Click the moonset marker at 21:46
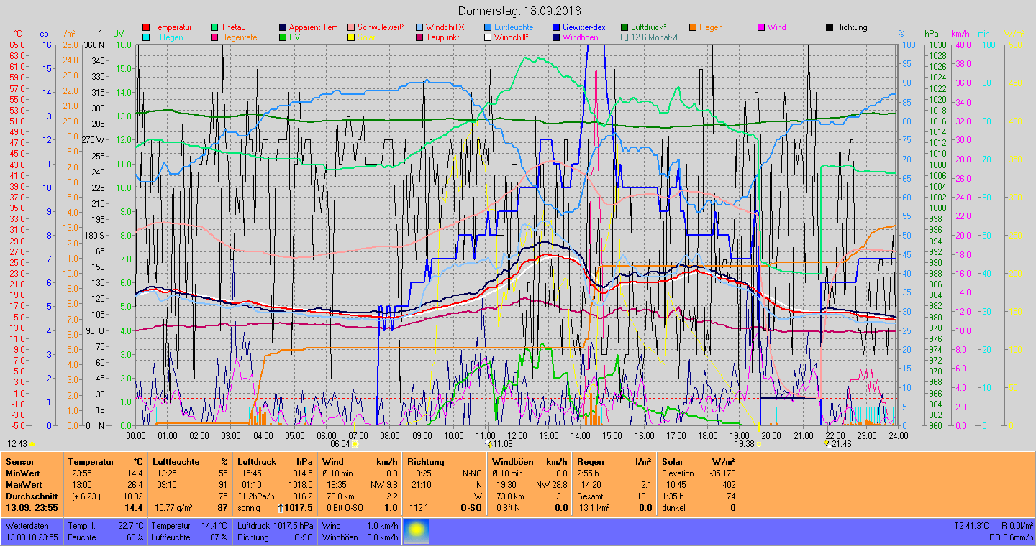The image size is (1036, 546). (x=826, y=443)
